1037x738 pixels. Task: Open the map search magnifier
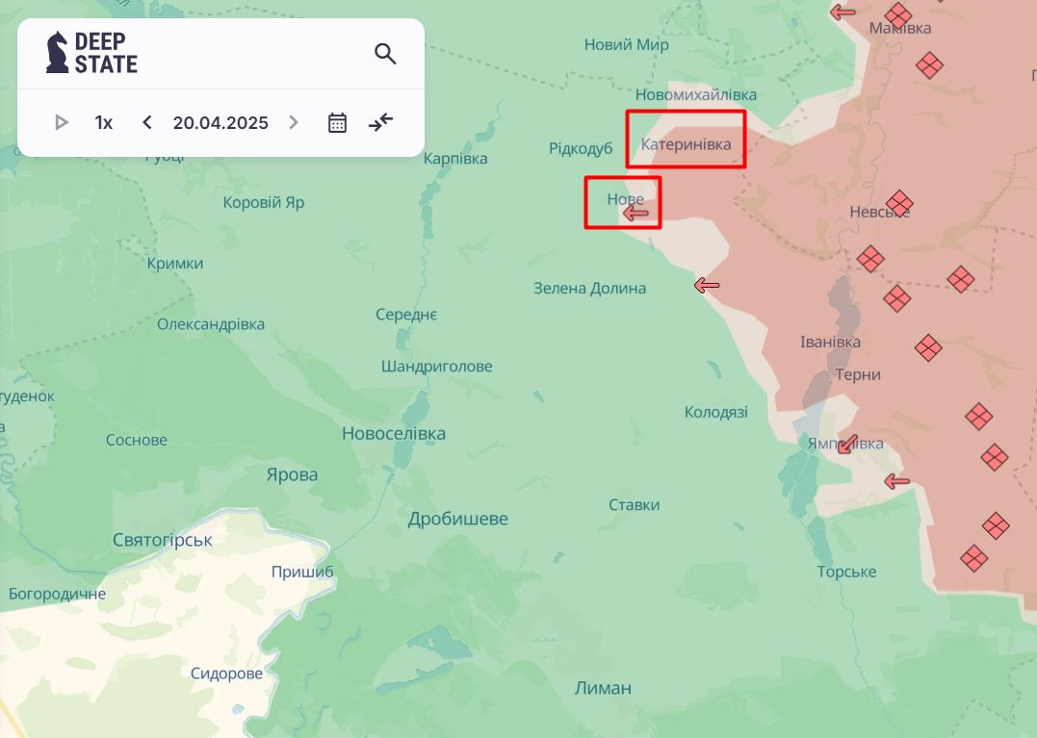click(385, 54)
